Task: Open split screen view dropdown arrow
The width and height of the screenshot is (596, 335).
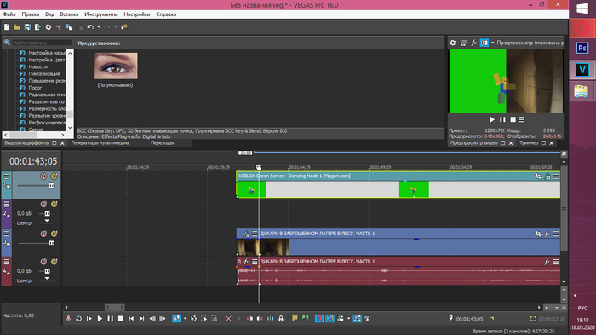Action: pos(493,43)
